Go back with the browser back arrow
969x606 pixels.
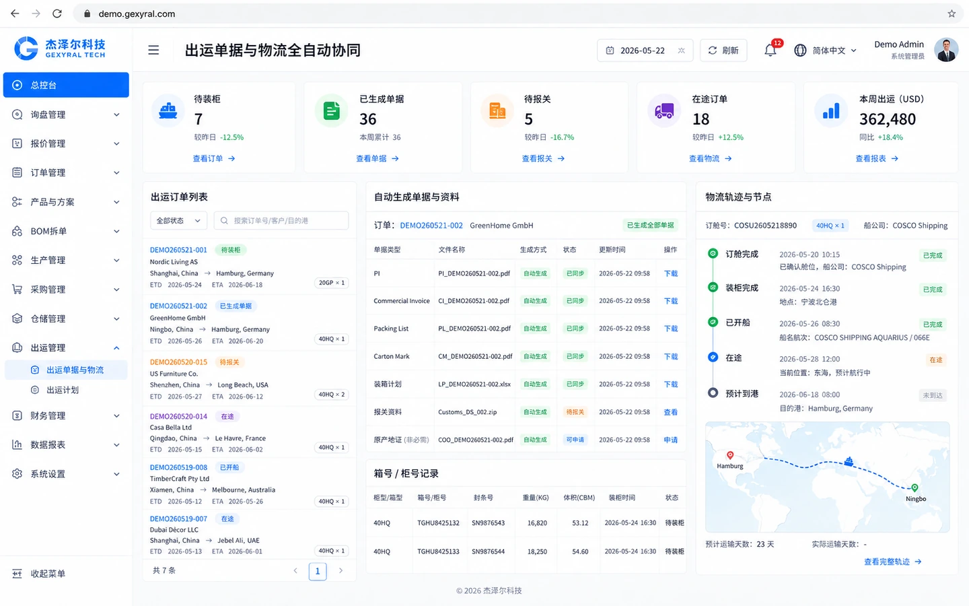[15, 13]
